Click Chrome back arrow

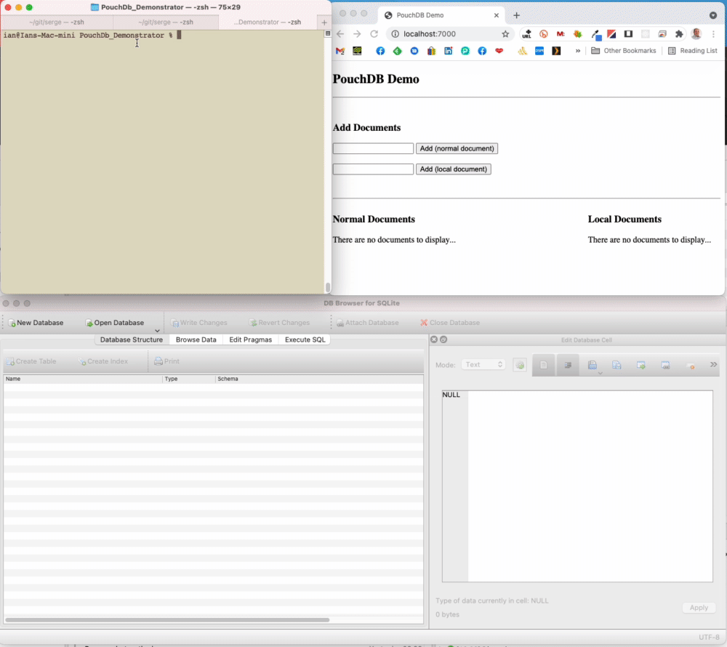click(340, 34)
